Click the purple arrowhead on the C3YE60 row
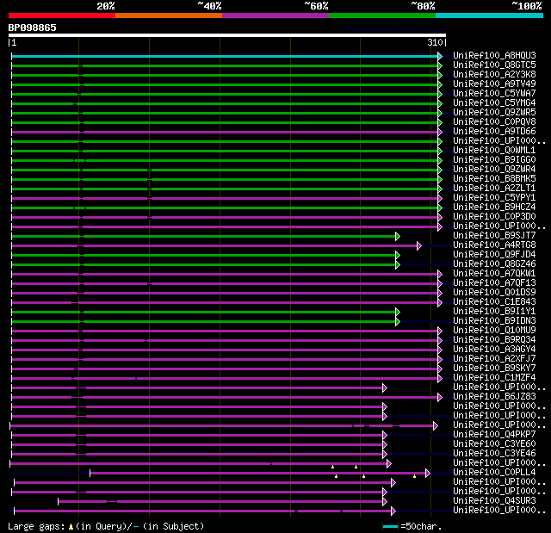The image size is (551, 533). click(x=385, y=445)
